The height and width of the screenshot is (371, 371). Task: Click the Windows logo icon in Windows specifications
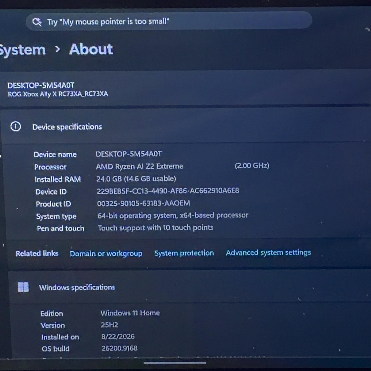(x=23, y=287)
